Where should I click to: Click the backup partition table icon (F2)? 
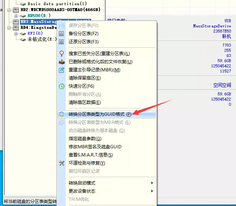pyautogui.click(x=62, y=34)
